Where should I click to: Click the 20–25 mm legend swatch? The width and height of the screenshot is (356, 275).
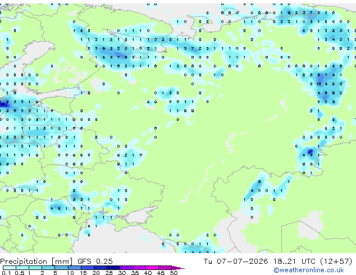click(101, 268)
